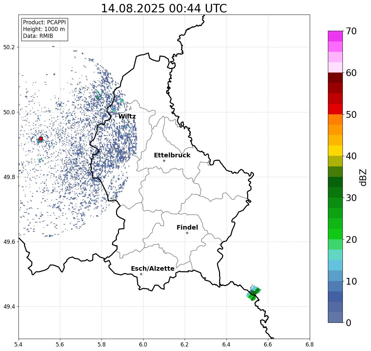371x351 pixels.
Task: Click the light cyan colorbar segment above 10
Action: pos(335,265)
